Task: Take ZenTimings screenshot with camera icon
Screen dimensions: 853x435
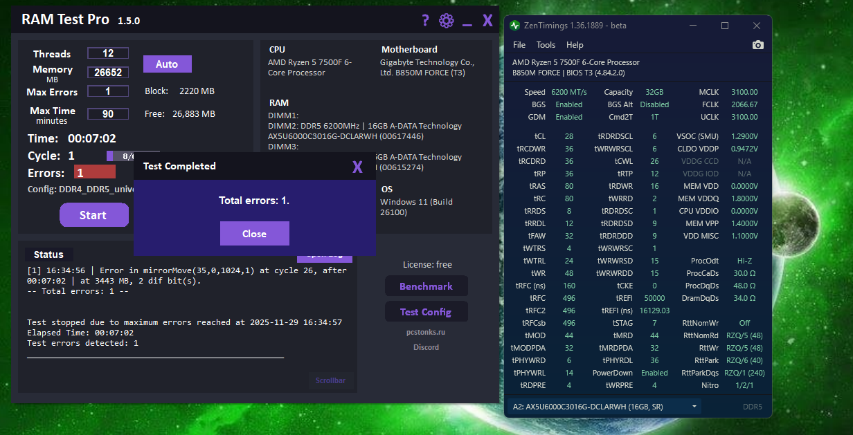Action: pos(758,45)
